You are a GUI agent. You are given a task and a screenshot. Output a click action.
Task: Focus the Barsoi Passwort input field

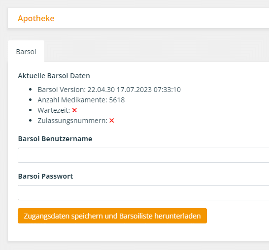click(x=143, y=192)
